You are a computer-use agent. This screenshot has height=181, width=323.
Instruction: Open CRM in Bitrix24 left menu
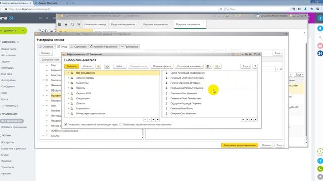tap(4, 93)
